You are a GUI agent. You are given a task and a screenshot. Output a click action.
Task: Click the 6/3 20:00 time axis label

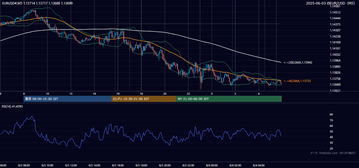tap(165, 165)
